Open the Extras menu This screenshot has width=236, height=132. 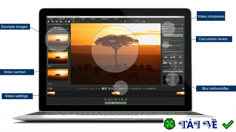coord(83,19)
